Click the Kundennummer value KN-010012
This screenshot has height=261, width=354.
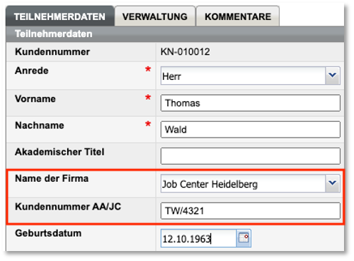pos(185,52)
